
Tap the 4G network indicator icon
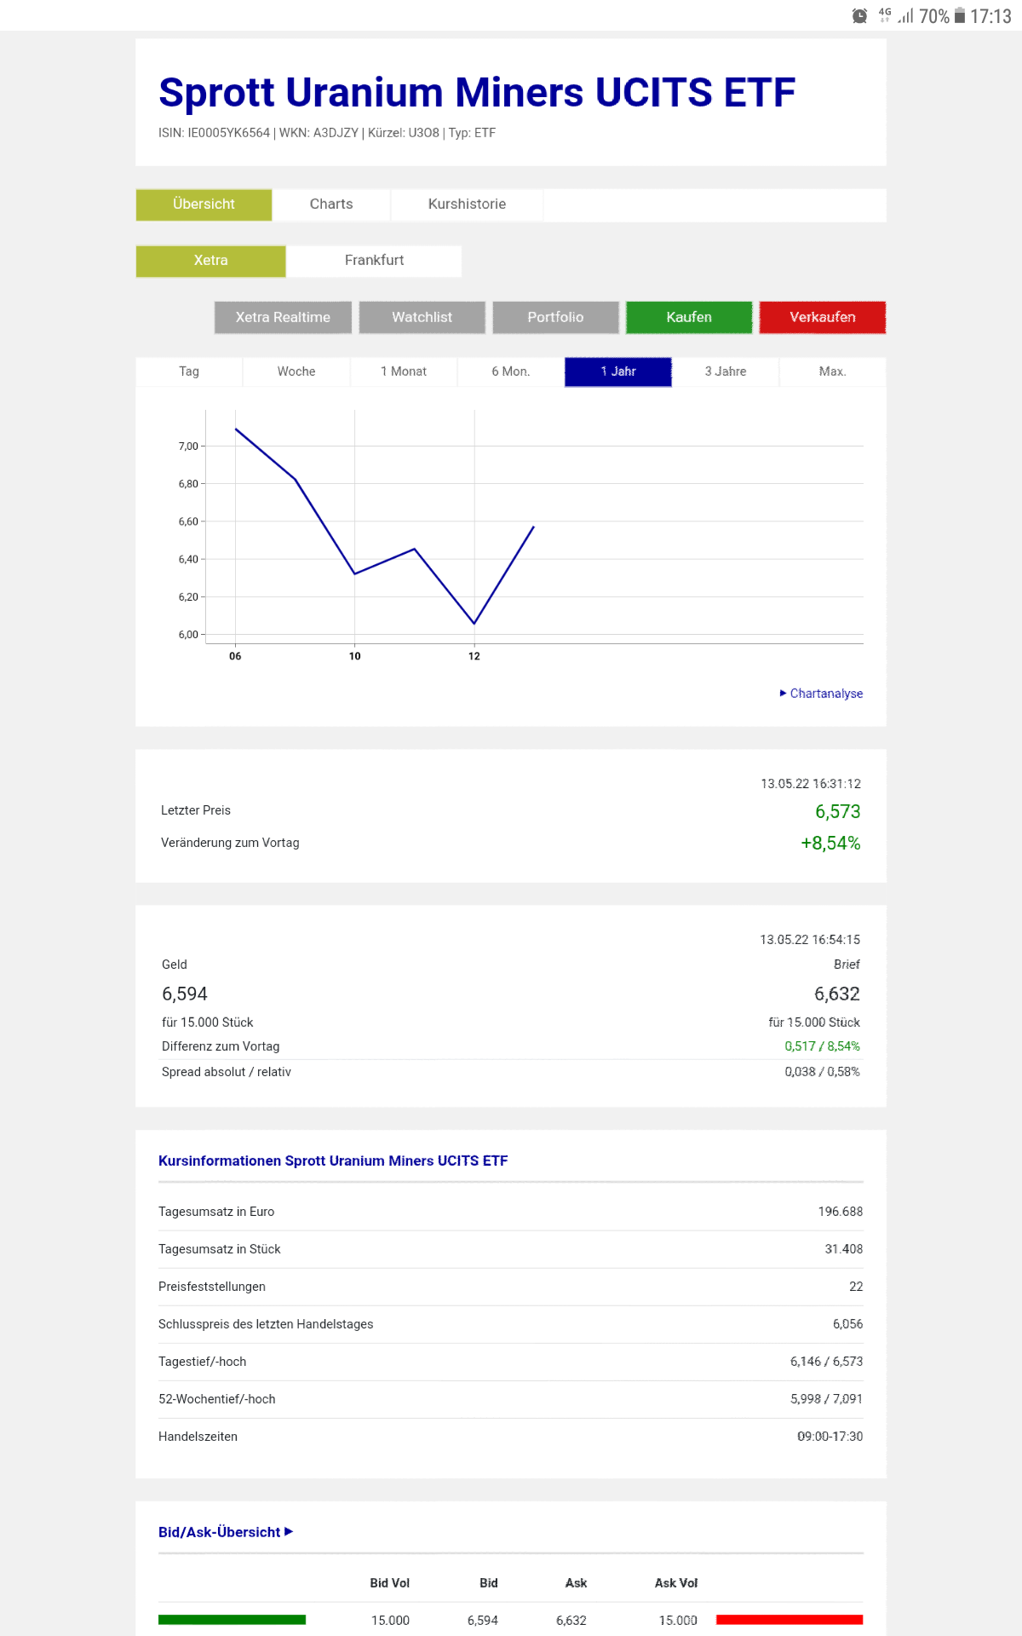[885, 14]
